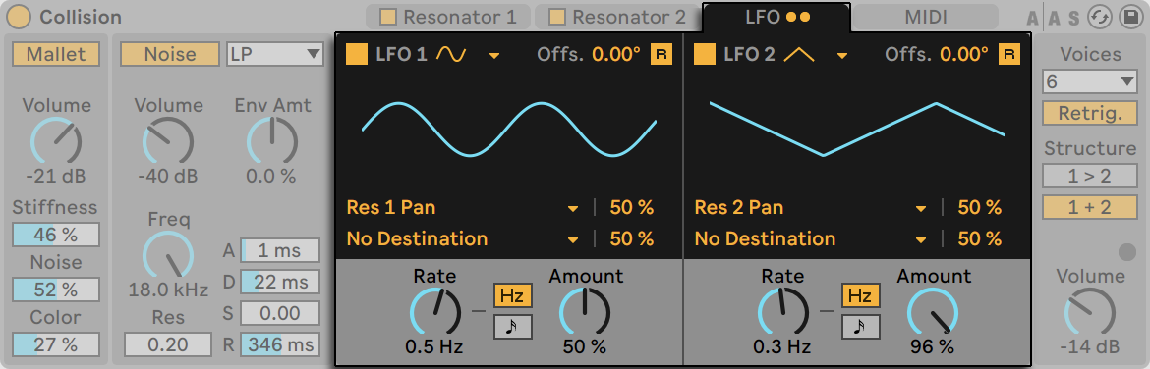Toggle LFO 1 on/off square

(x=357, y=54)
